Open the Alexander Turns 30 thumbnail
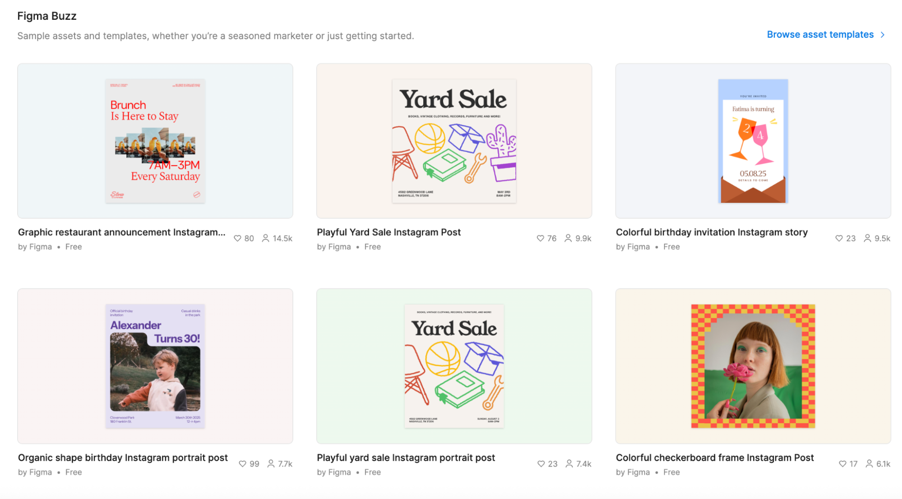Image resolution: width=902 pixels, height=499 pixels. click(x=155, y=366)
